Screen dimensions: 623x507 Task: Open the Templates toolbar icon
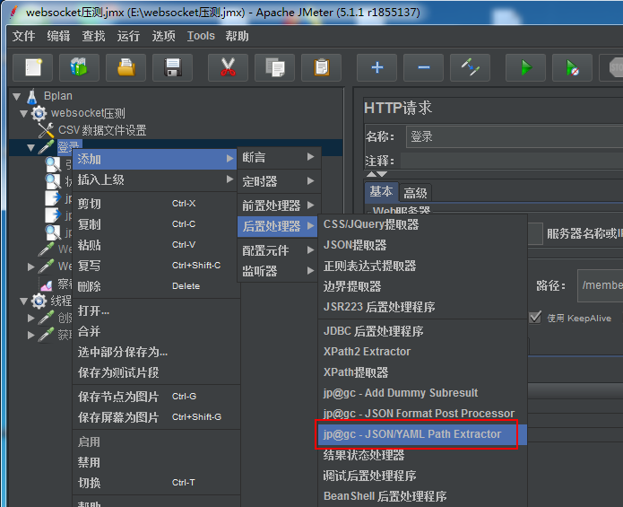(x=79, y=67)
